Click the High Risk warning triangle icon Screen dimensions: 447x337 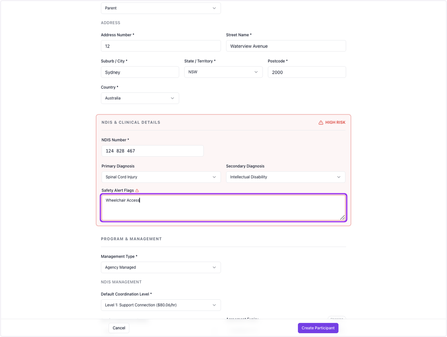(x=321, y=123)
